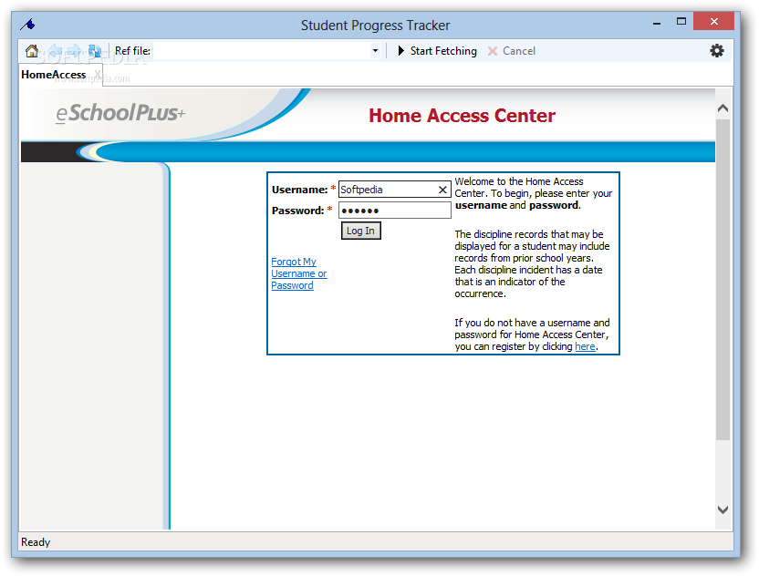Click the Student Progress Tracker title

375,26
